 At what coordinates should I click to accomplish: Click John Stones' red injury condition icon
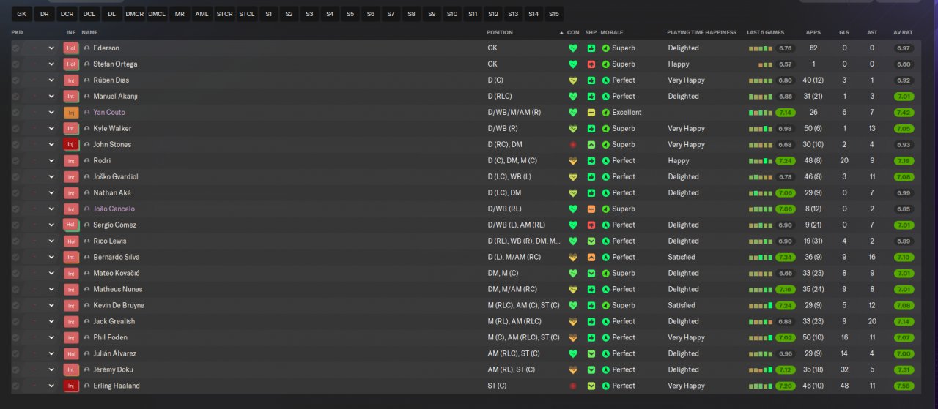click(573, 145)
